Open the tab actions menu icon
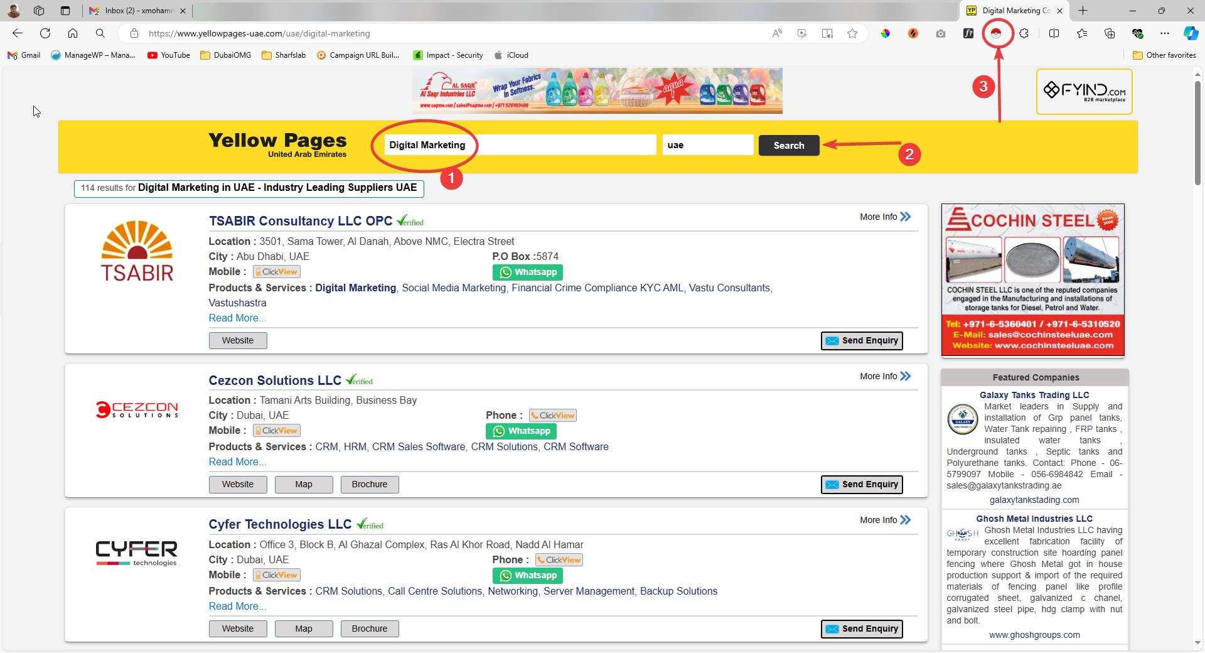The height and width of the screenshot is (653, 1205). [65, 11]
